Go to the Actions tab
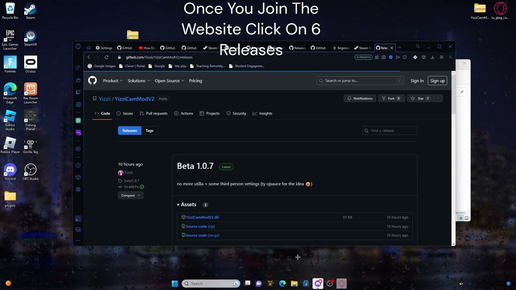Viewport: 516px width, 290px height. point(183,113)
